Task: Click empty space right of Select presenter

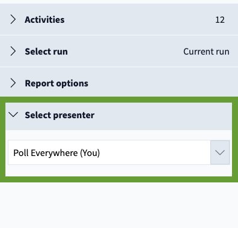Action: 162,116
